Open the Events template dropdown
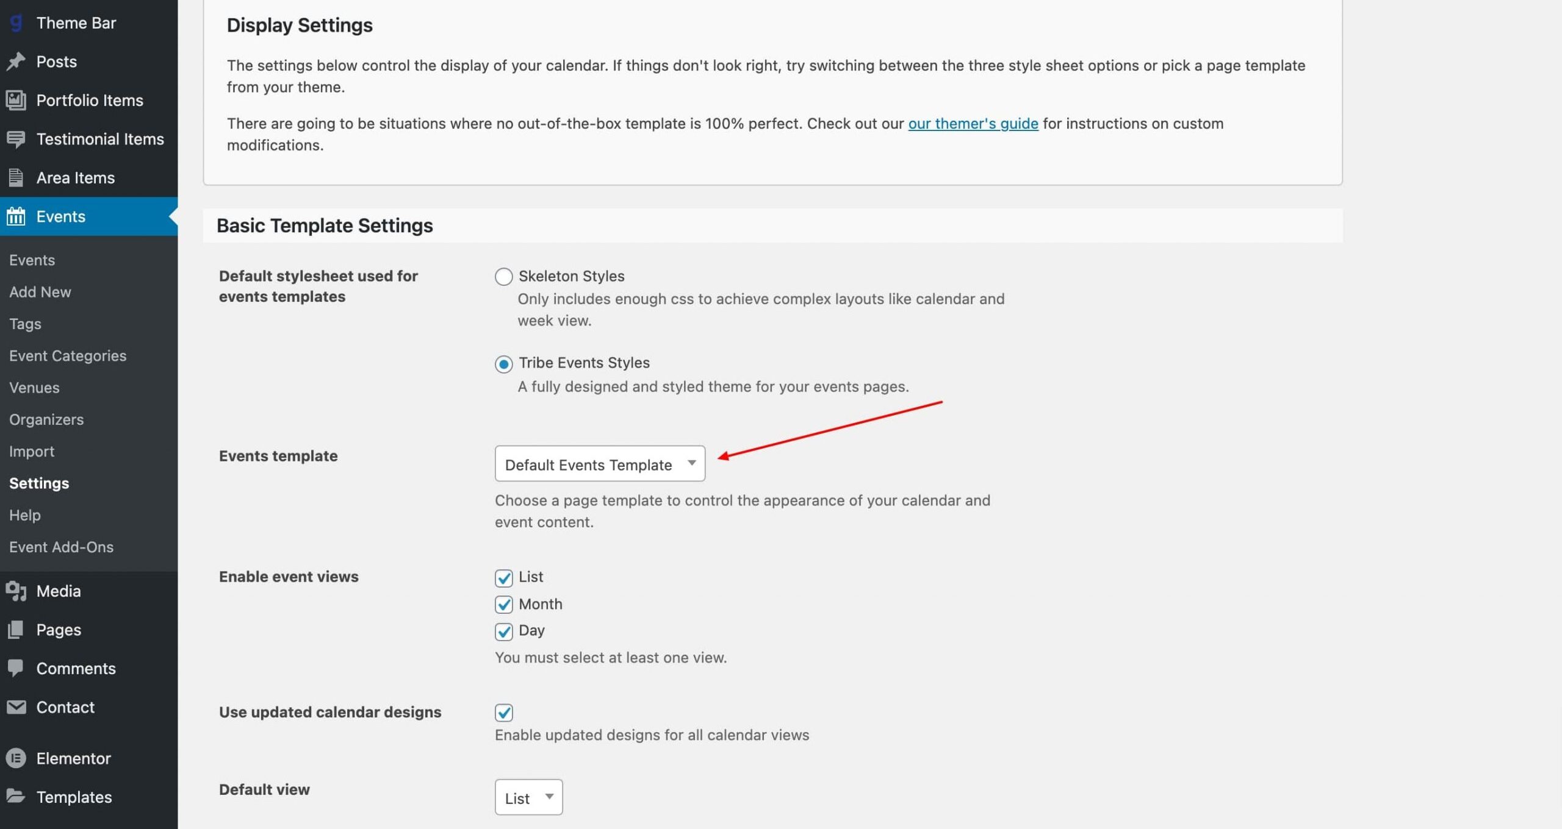Viewport: 1562px width, 829px height. (600, 464)
